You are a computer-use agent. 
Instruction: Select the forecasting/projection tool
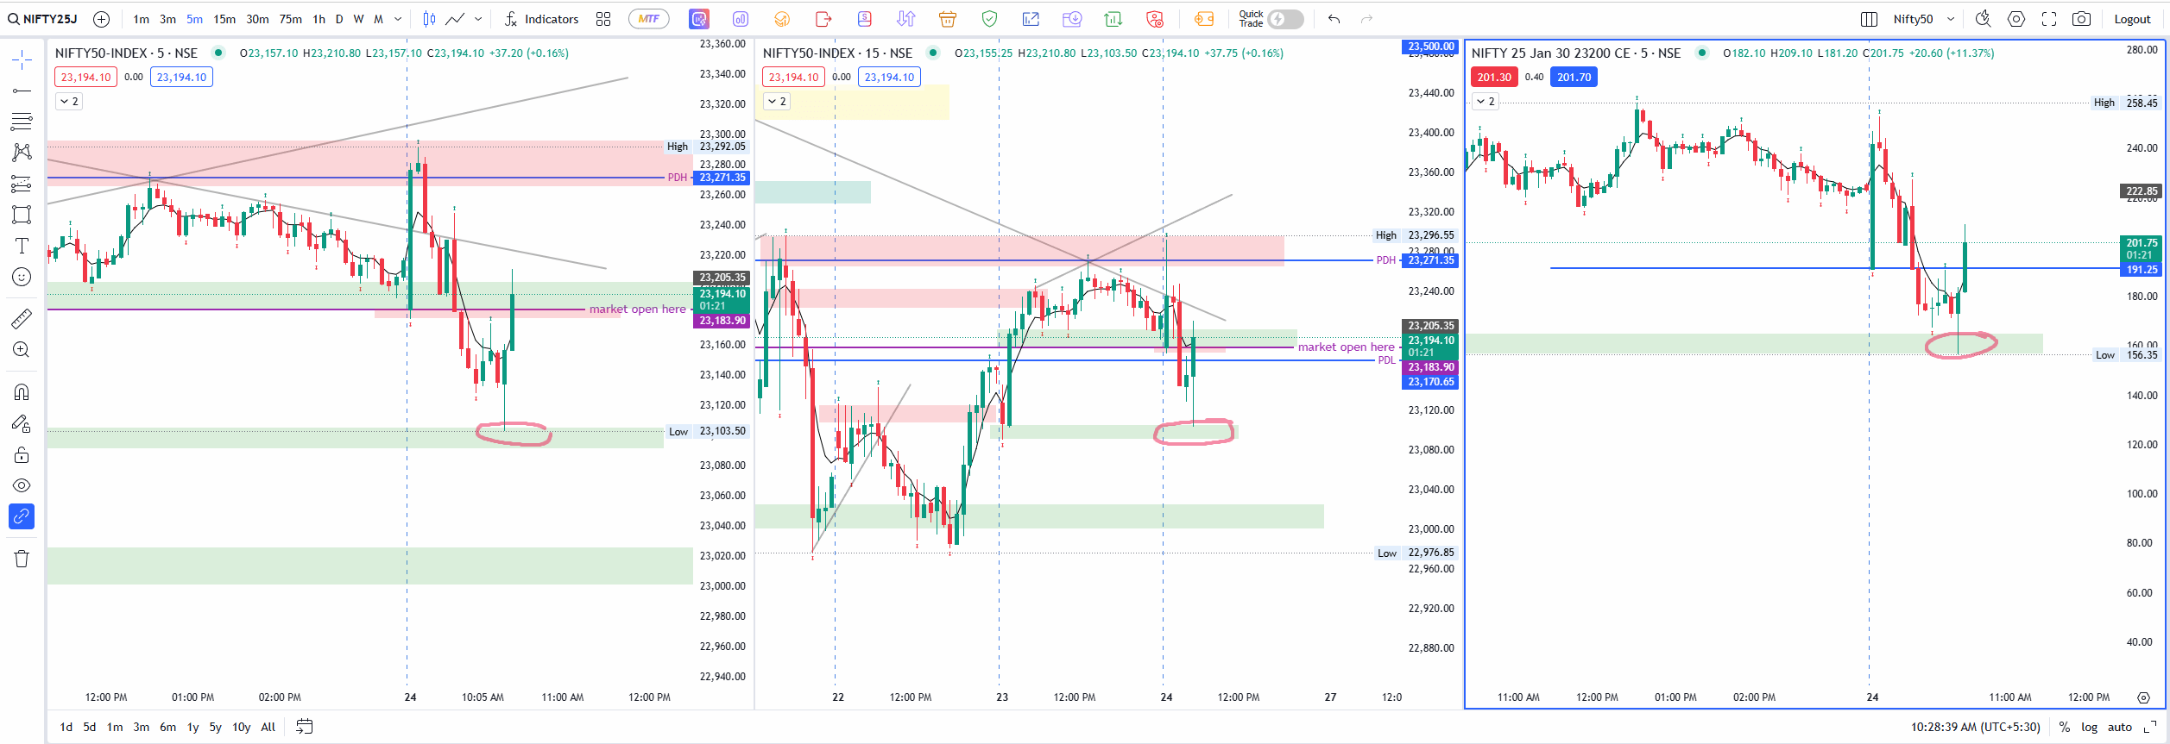(22, 184)
